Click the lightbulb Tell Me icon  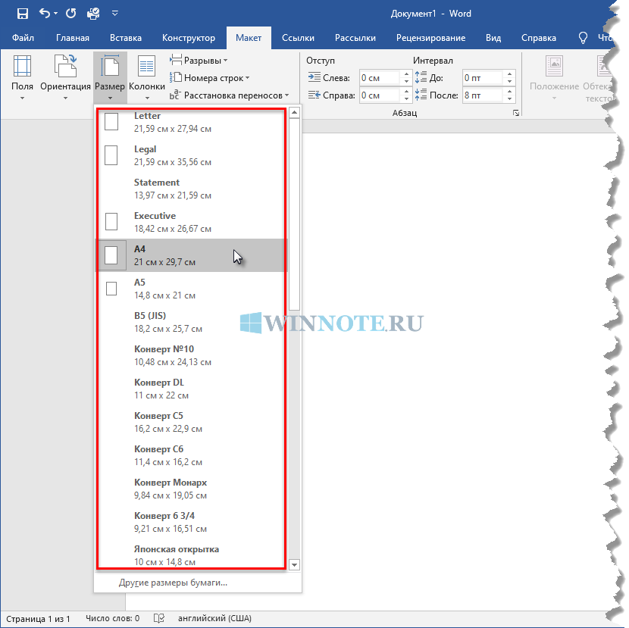pos(583,38)
